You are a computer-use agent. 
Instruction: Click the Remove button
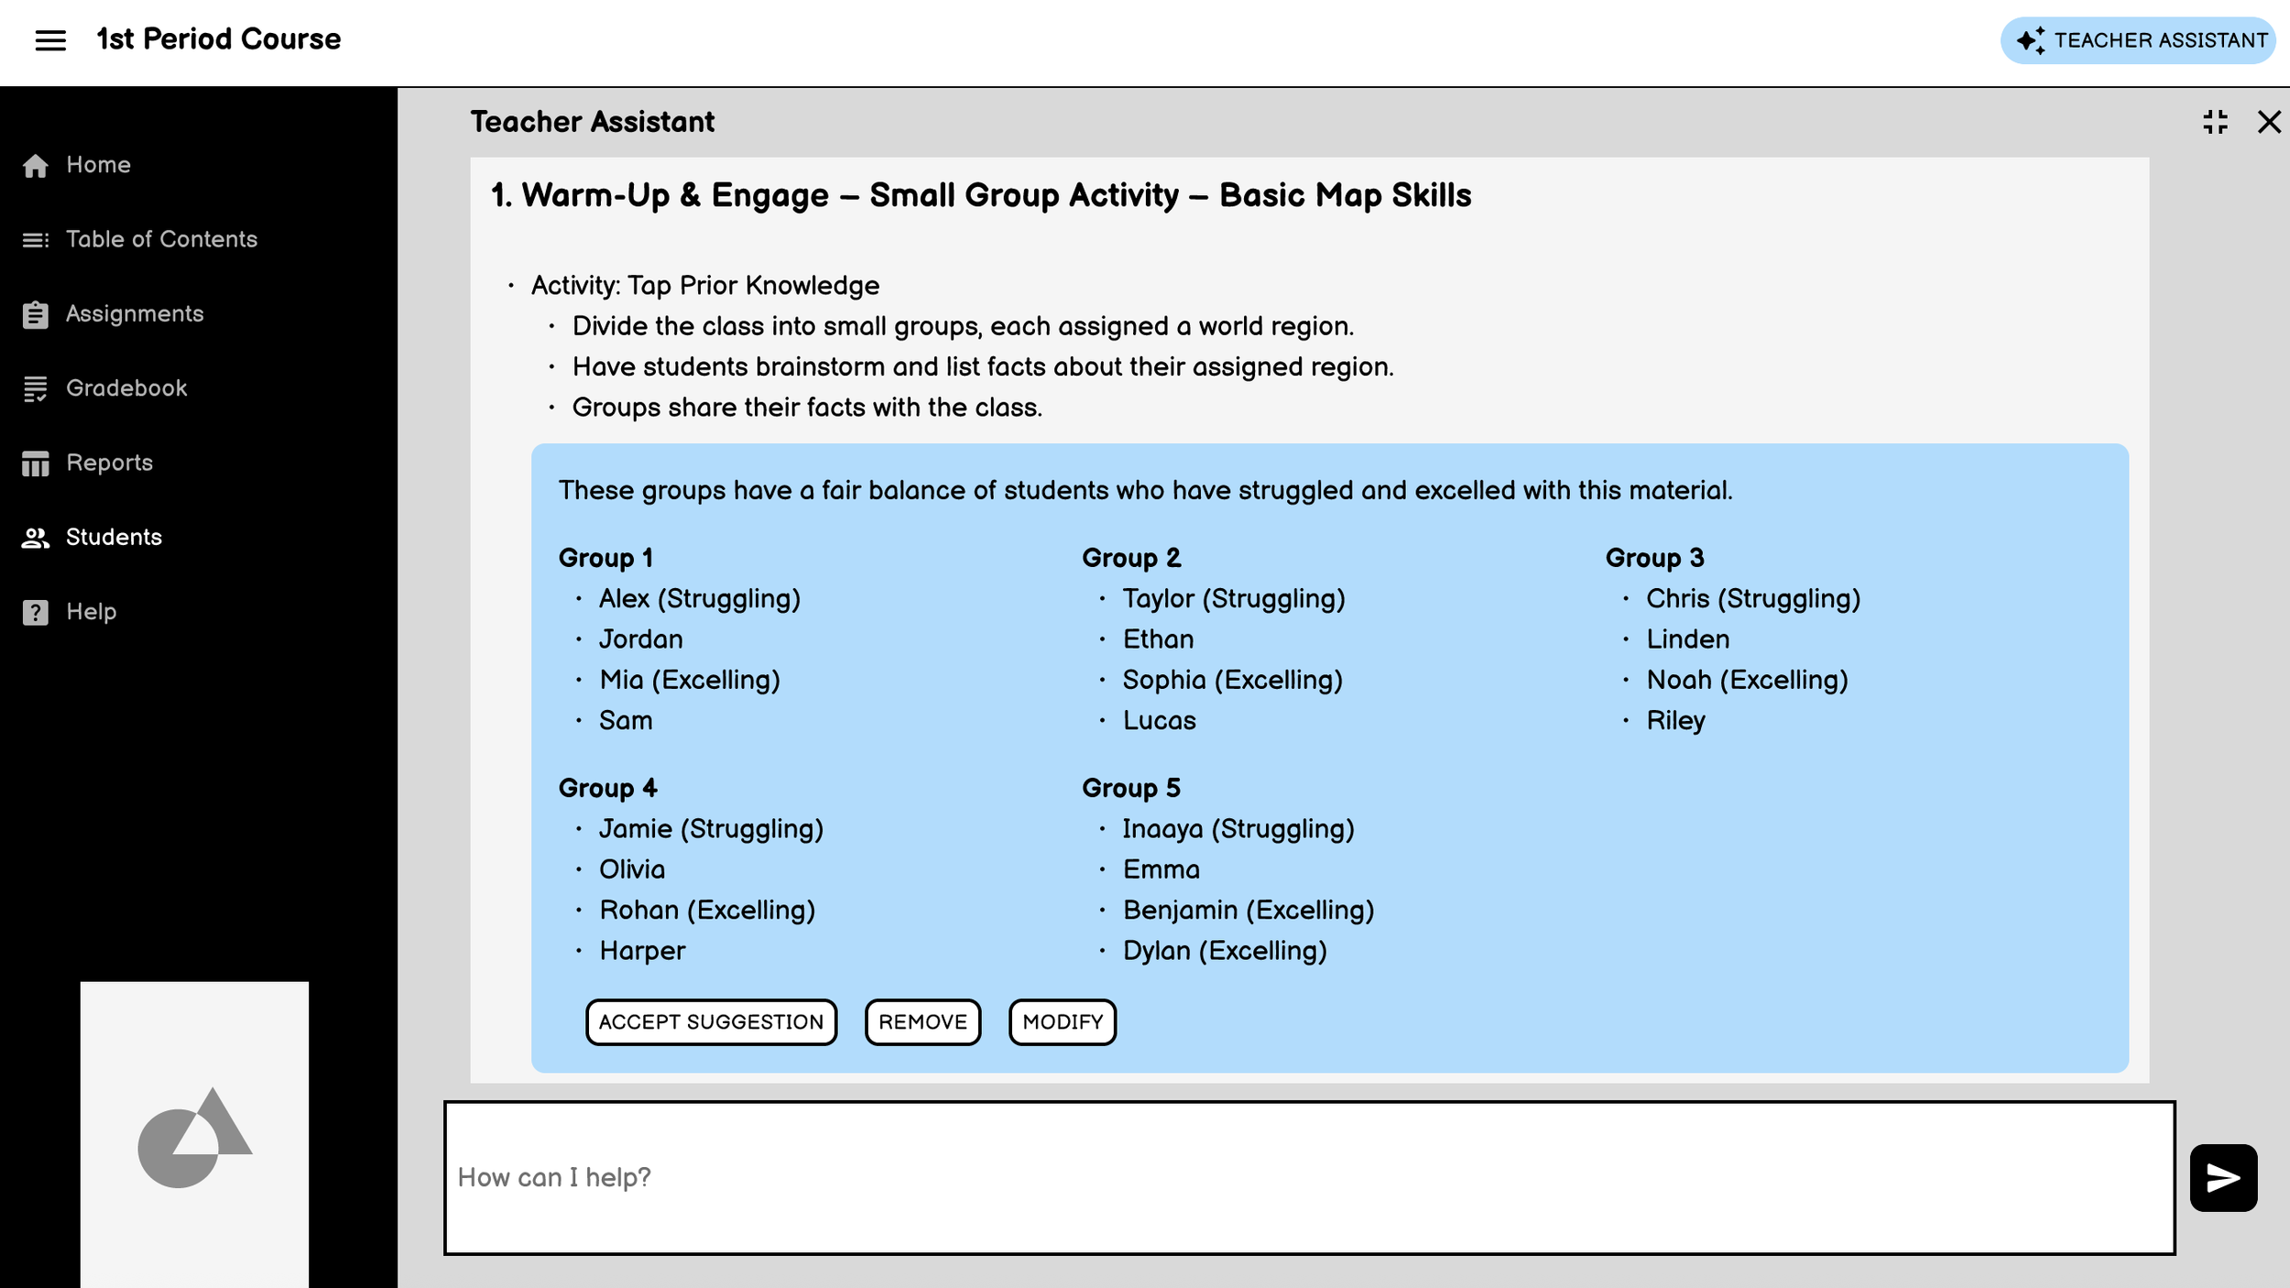(x=922, y=1021)
